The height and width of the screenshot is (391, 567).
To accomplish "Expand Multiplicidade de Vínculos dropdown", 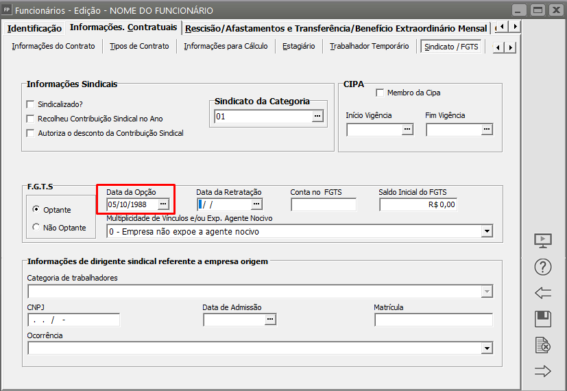I will pyautogui.click(x=487, y=232).
